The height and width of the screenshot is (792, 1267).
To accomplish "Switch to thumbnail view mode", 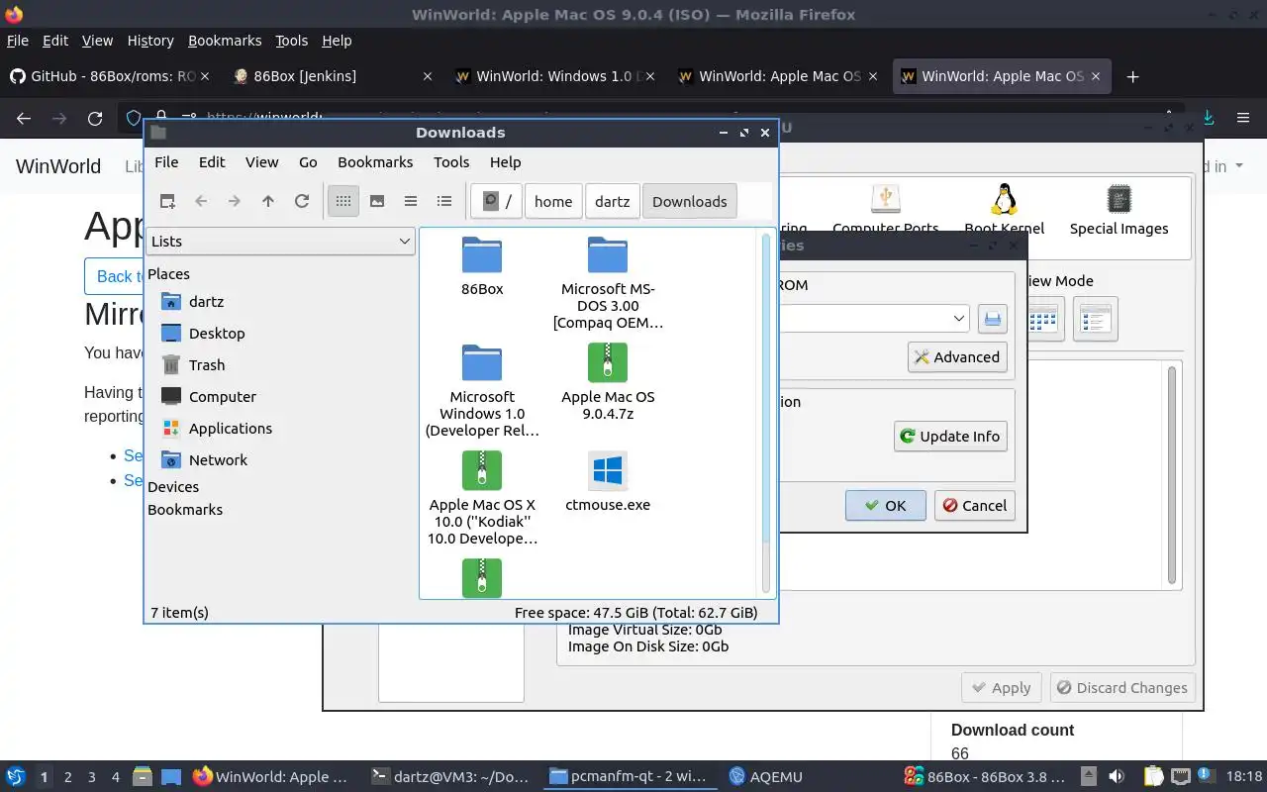I will click(377, 201).
